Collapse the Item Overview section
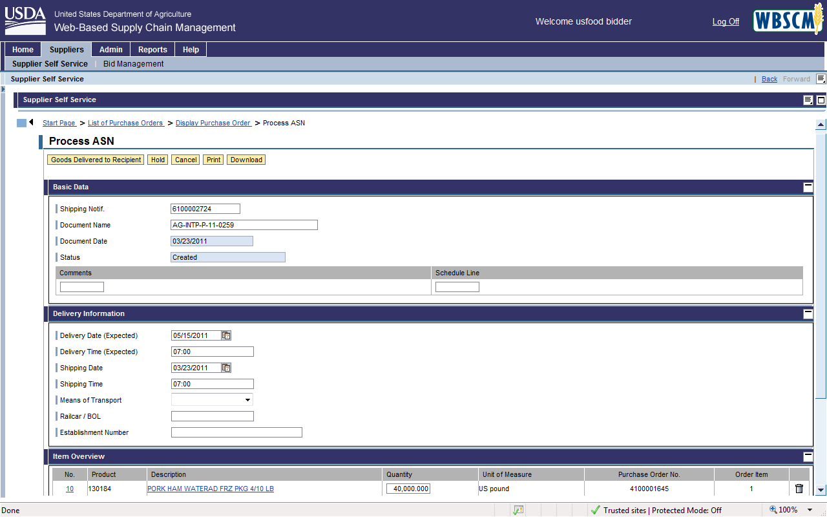 808,456
